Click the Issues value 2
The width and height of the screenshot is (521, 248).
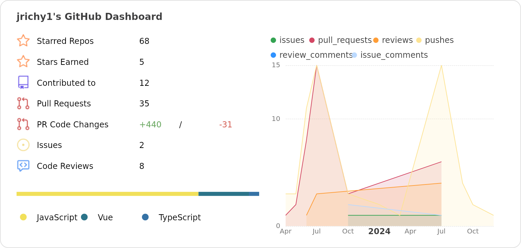coord(142,145)
